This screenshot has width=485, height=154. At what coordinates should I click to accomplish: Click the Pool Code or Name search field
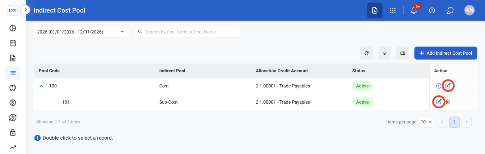pos(187,32)
